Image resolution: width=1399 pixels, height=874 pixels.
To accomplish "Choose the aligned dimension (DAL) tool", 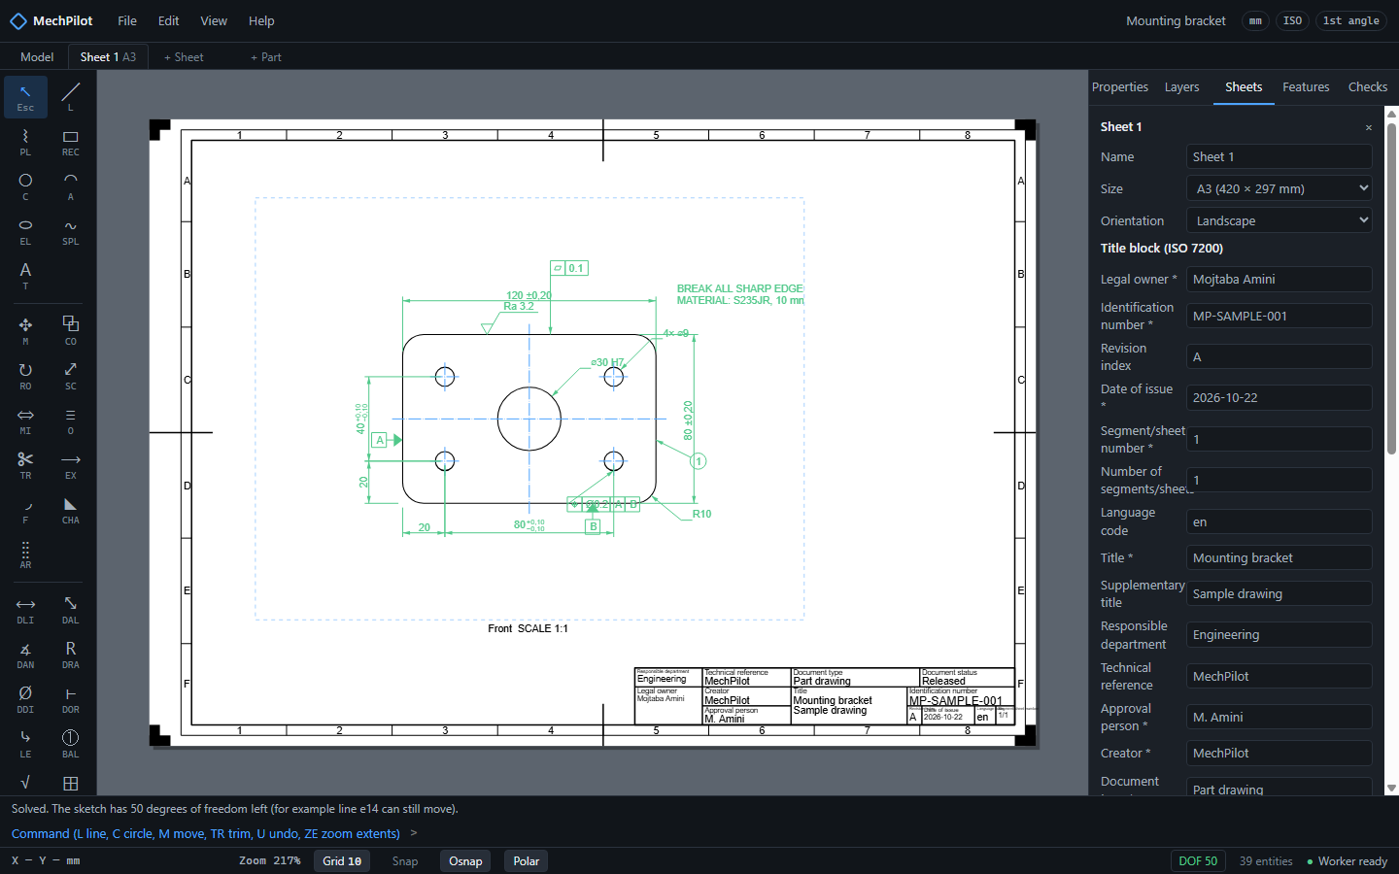I will coord(71,610).
